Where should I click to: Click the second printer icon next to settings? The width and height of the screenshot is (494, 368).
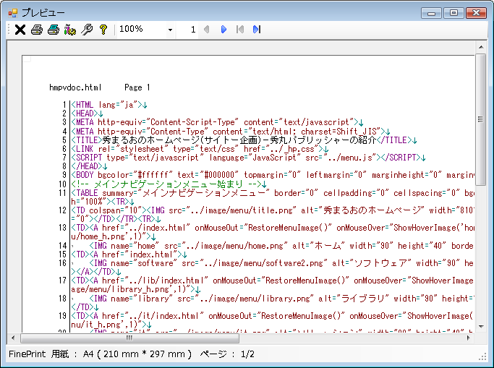click(x=54, y=30)
